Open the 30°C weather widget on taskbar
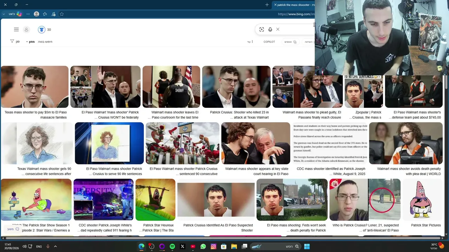 pos(437,246)
